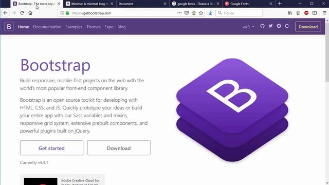
Task: Open page actions three-dot menu
Action: pos(179,13)
